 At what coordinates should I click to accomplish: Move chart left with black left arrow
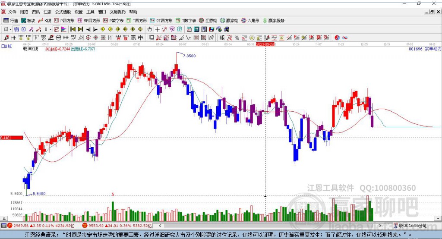[88, 29]
